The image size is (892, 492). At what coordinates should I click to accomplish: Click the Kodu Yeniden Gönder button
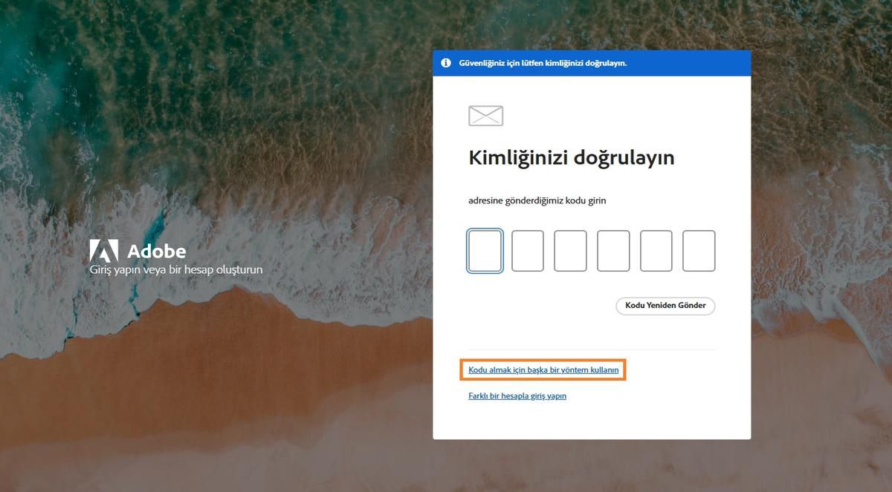coord(665,305)
